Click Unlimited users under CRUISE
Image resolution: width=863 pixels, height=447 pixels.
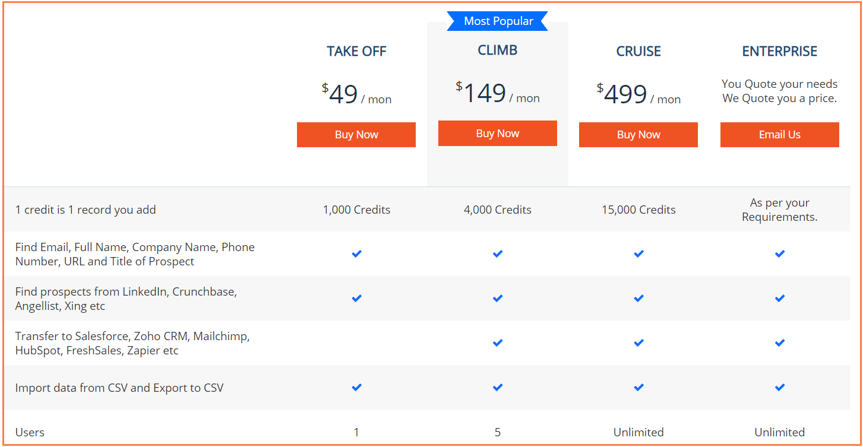[638, 432]
